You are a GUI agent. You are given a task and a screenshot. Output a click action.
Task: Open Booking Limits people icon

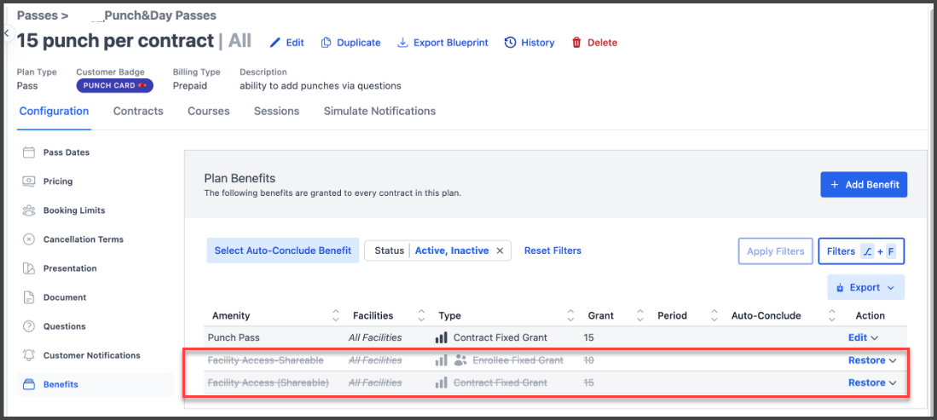pyautogui.click(x=29, y=210)
